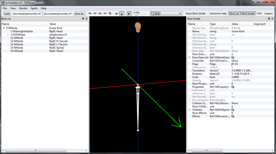Open the Help menu
276x154 pixels.
pos(43,8)
